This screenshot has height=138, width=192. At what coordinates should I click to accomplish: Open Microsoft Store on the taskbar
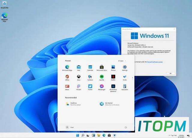109,135
